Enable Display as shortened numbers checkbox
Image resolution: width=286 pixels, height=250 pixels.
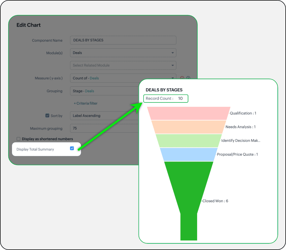(x=19, y=139)
